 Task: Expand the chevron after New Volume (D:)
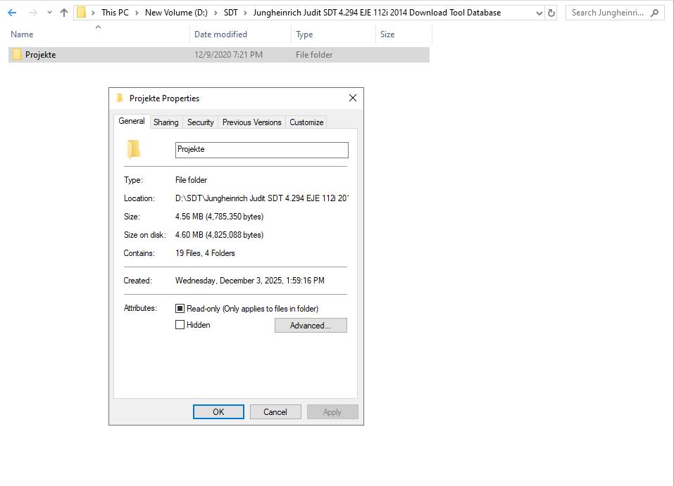click(x=216, y=13)
